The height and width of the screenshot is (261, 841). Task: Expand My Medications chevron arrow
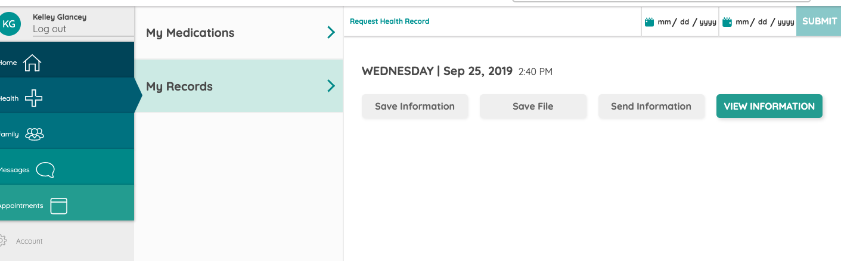coord(331,32)
